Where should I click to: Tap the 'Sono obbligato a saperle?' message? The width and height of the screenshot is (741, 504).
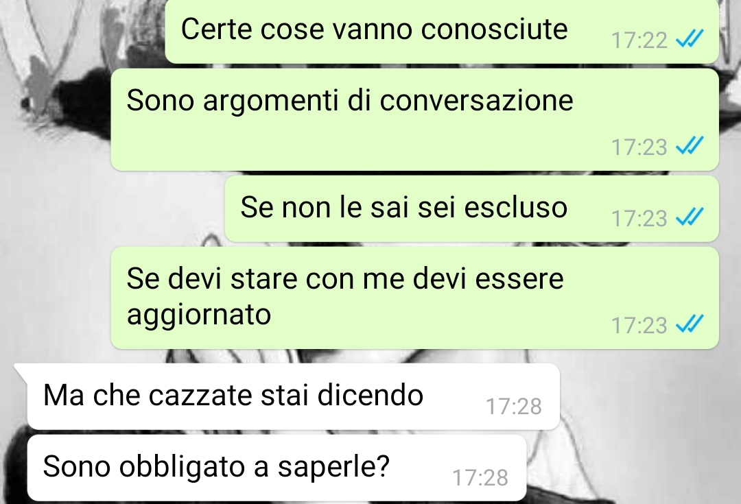pos(277,468)
